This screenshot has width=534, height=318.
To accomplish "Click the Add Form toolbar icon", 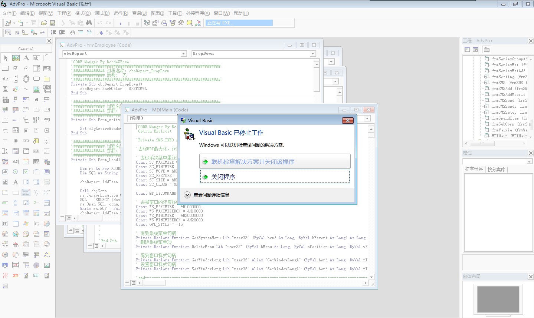I will pos(21,23).
